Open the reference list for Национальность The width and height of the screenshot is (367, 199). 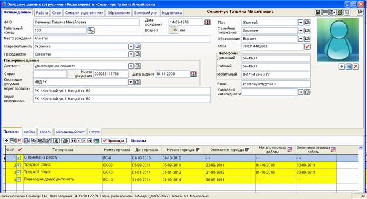pos(138,46)
